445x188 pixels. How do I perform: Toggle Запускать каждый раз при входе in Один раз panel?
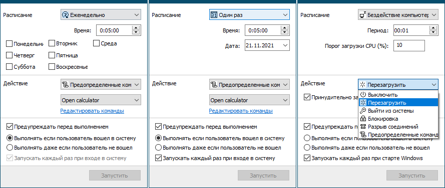158,158
